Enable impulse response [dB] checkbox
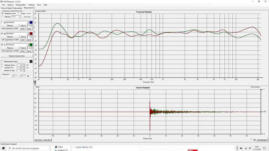The height and width of the screenshot is (151, 269). click(x=252, y=140)
